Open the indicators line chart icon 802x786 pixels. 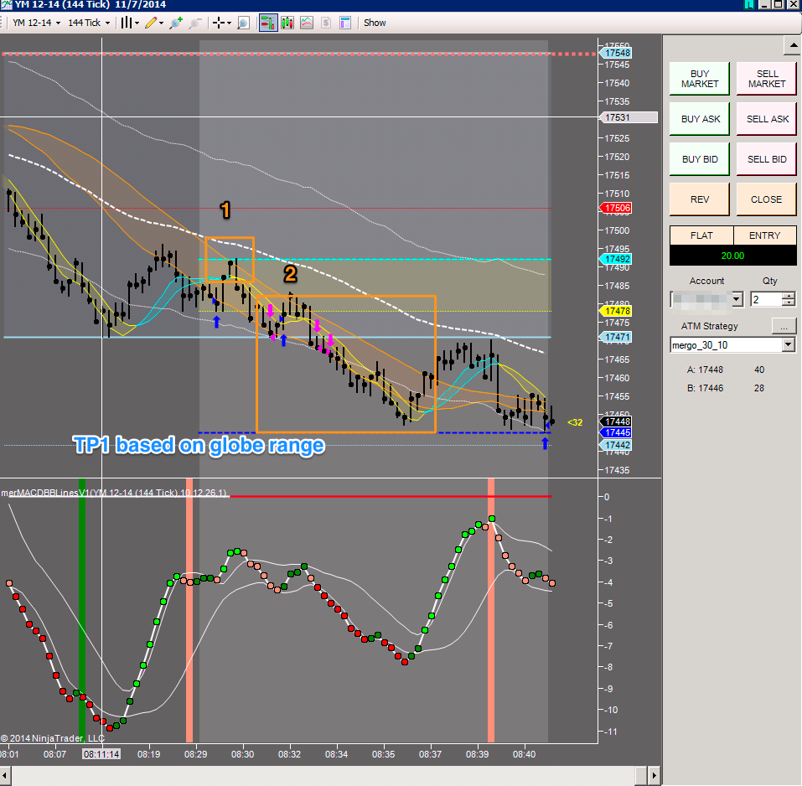coord(307,23)
